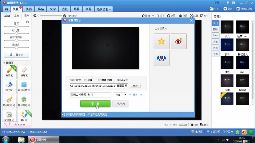This screenshot has width=255, height=143.
Task: Switch to the 拼图 tab
Action: coord(89,9)
